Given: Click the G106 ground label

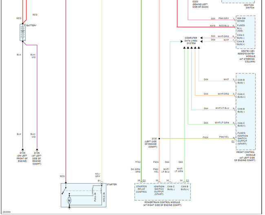Looking at the screenshot, I should 37,158.
